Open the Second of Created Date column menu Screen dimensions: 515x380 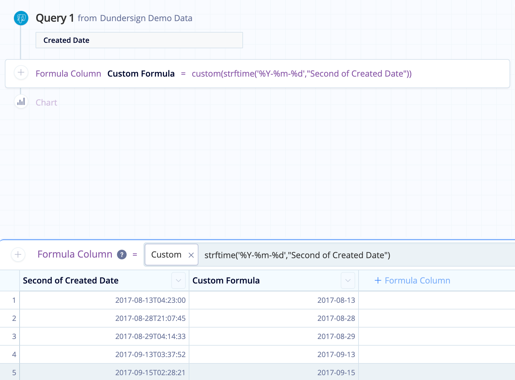click(x=178, y=280)
